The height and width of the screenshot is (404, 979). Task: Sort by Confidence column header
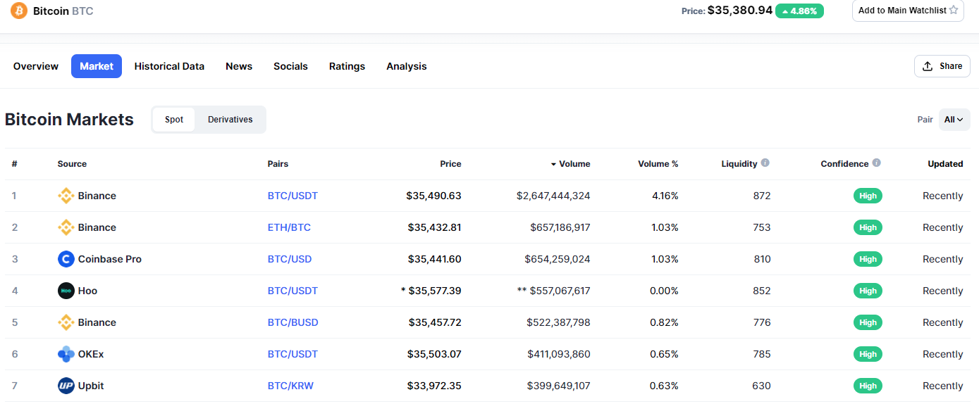click(x=844, y=164)
